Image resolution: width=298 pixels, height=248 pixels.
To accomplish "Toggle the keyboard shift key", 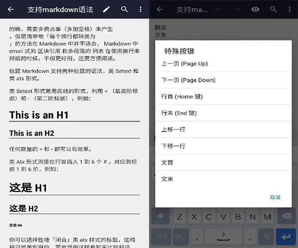I will (160, 216).
